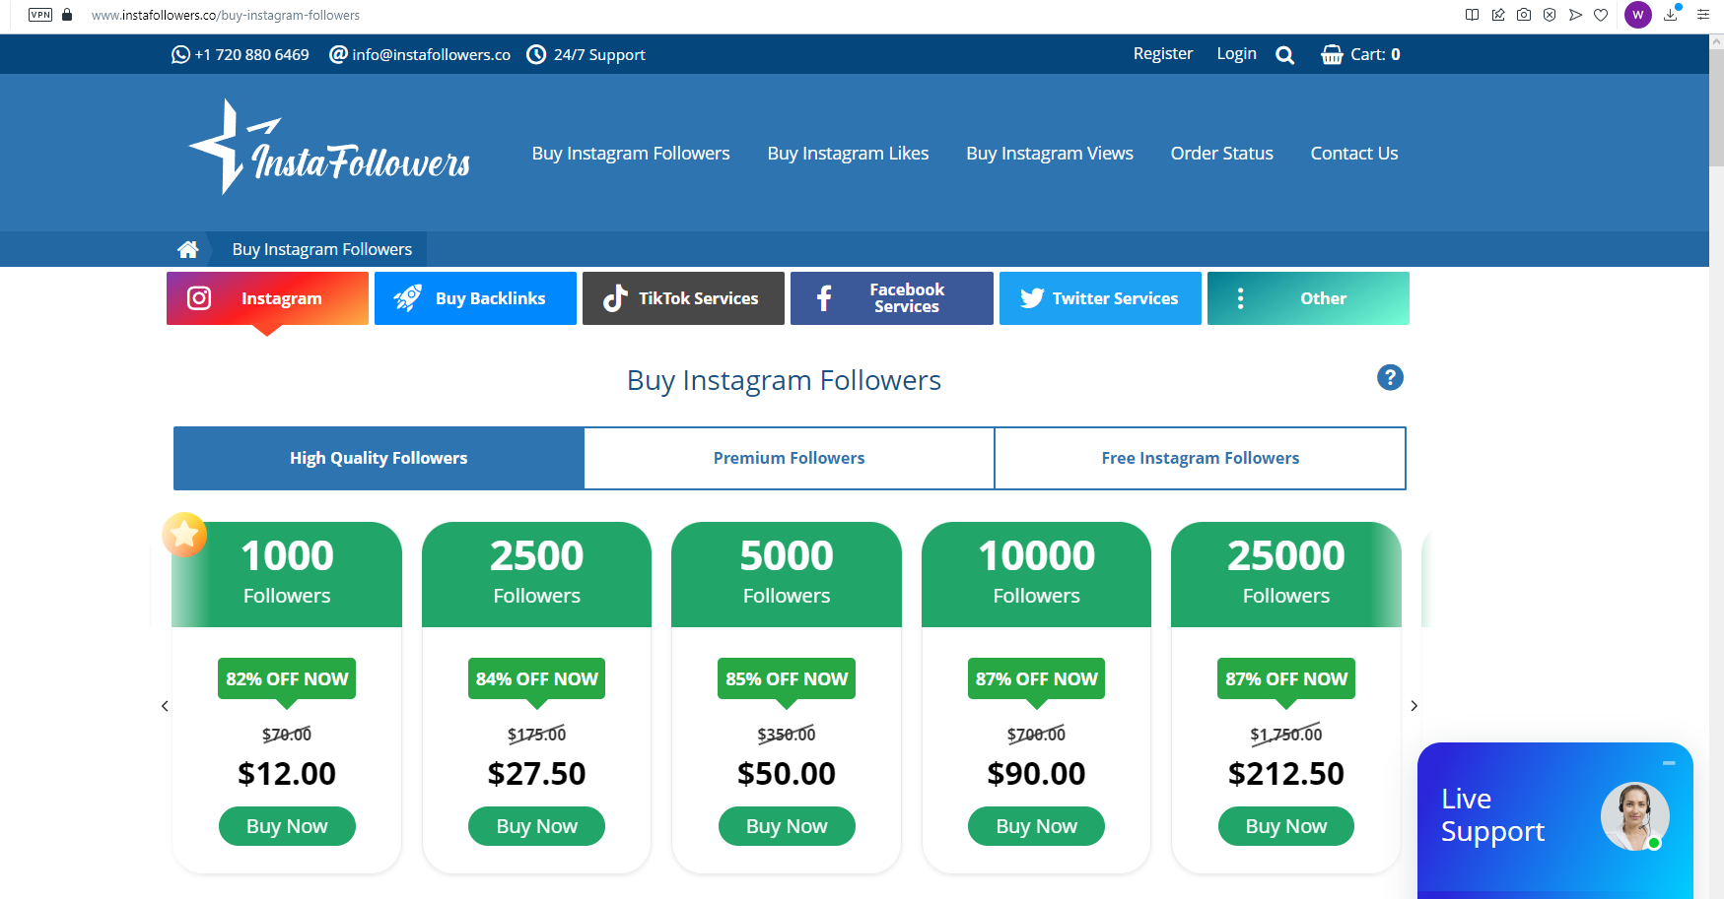Select the TikTok Services category
Image resolution: width=1724 pixels, height=899 pixels.
(x=683, y=298)
